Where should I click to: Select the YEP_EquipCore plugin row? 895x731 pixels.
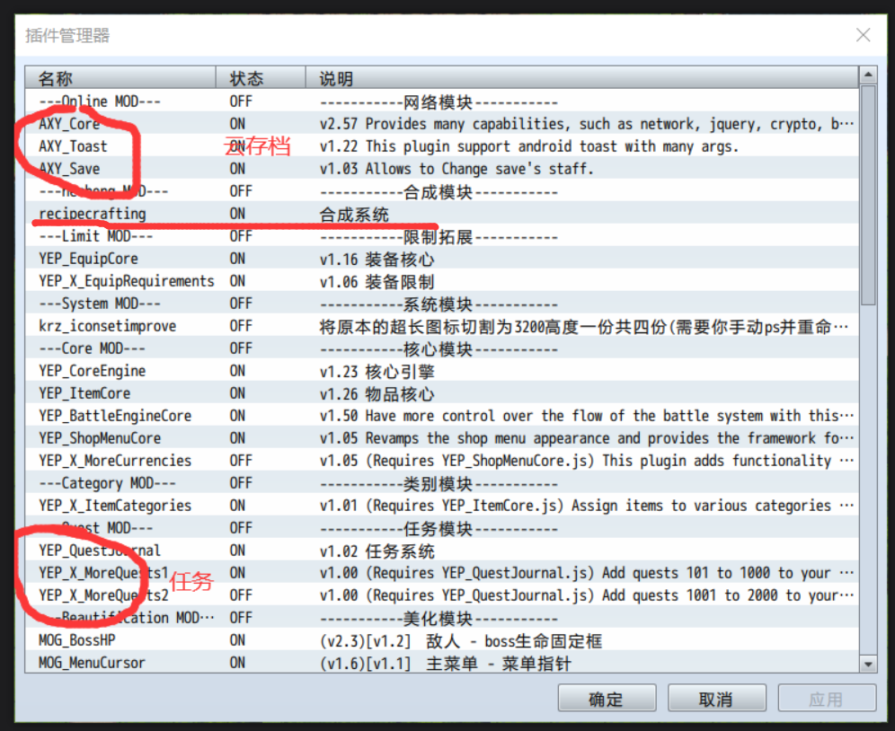(x=442, y=259)
